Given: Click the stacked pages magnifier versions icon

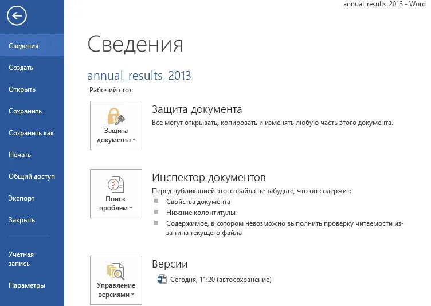Looking at the screenshot, I should pyautogui.click(x=116, y=271).
